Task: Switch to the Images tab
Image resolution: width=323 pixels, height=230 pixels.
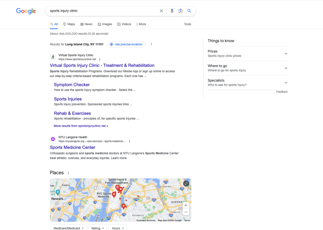Action: pos(105,24)
